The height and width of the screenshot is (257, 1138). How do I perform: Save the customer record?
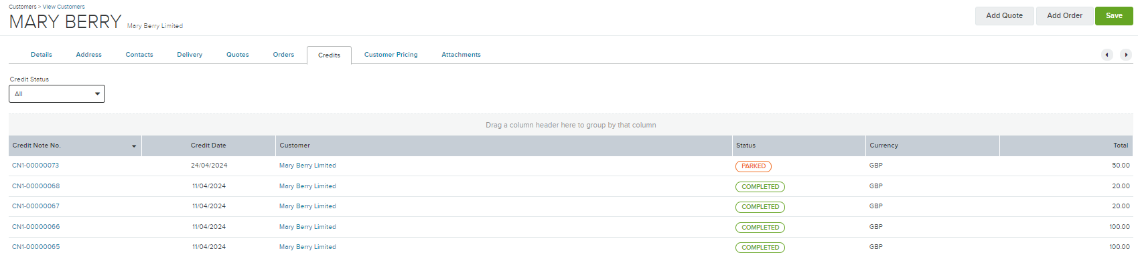tap(1114, 16)
